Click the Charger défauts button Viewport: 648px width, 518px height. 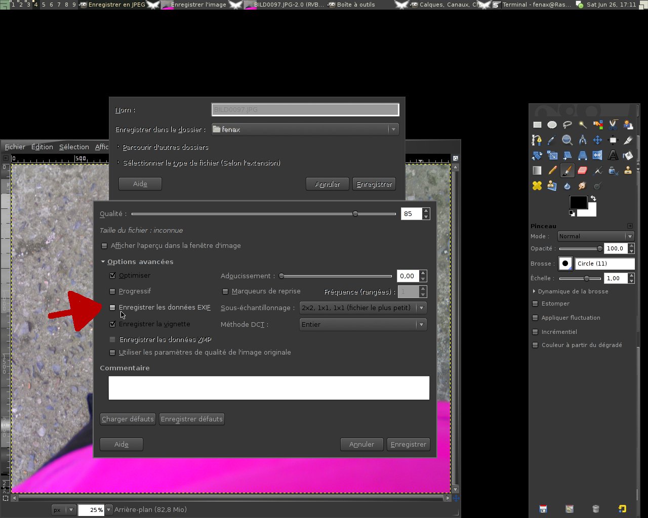coord(128,419)
